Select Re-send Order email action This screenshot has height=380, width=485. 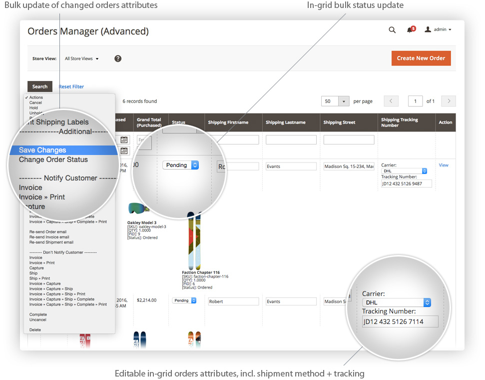pyautogui.click(x=48, y=231)
